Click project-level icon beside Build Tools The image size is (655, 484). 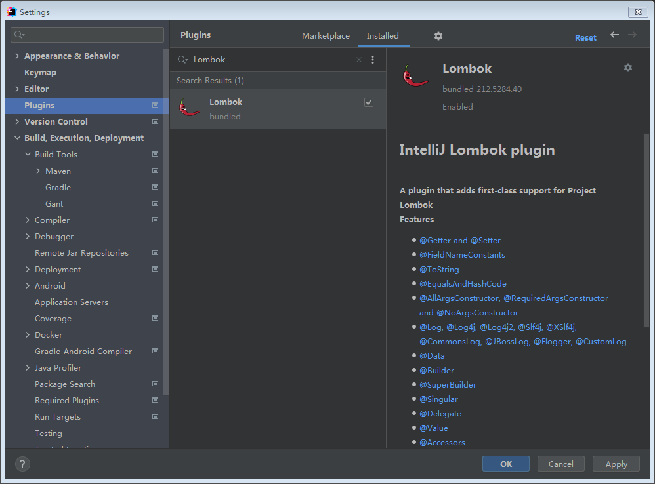(x=155, y=154)
